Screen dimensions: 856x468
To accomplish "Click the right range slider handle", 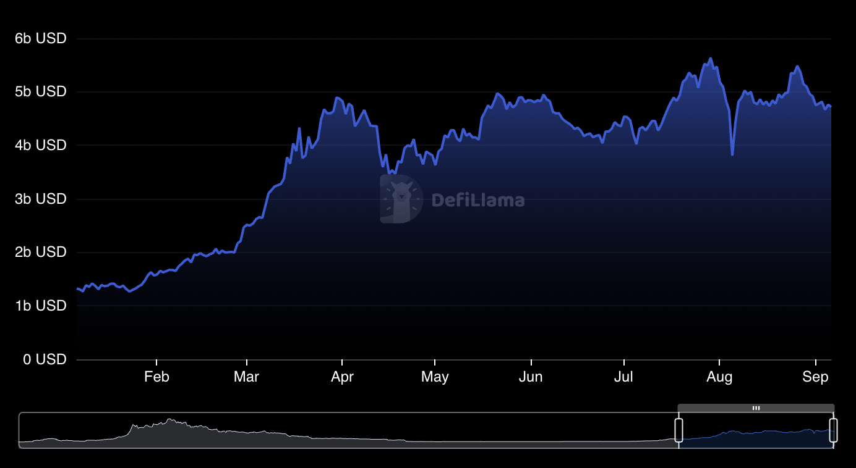I will (x=833, y=430).
